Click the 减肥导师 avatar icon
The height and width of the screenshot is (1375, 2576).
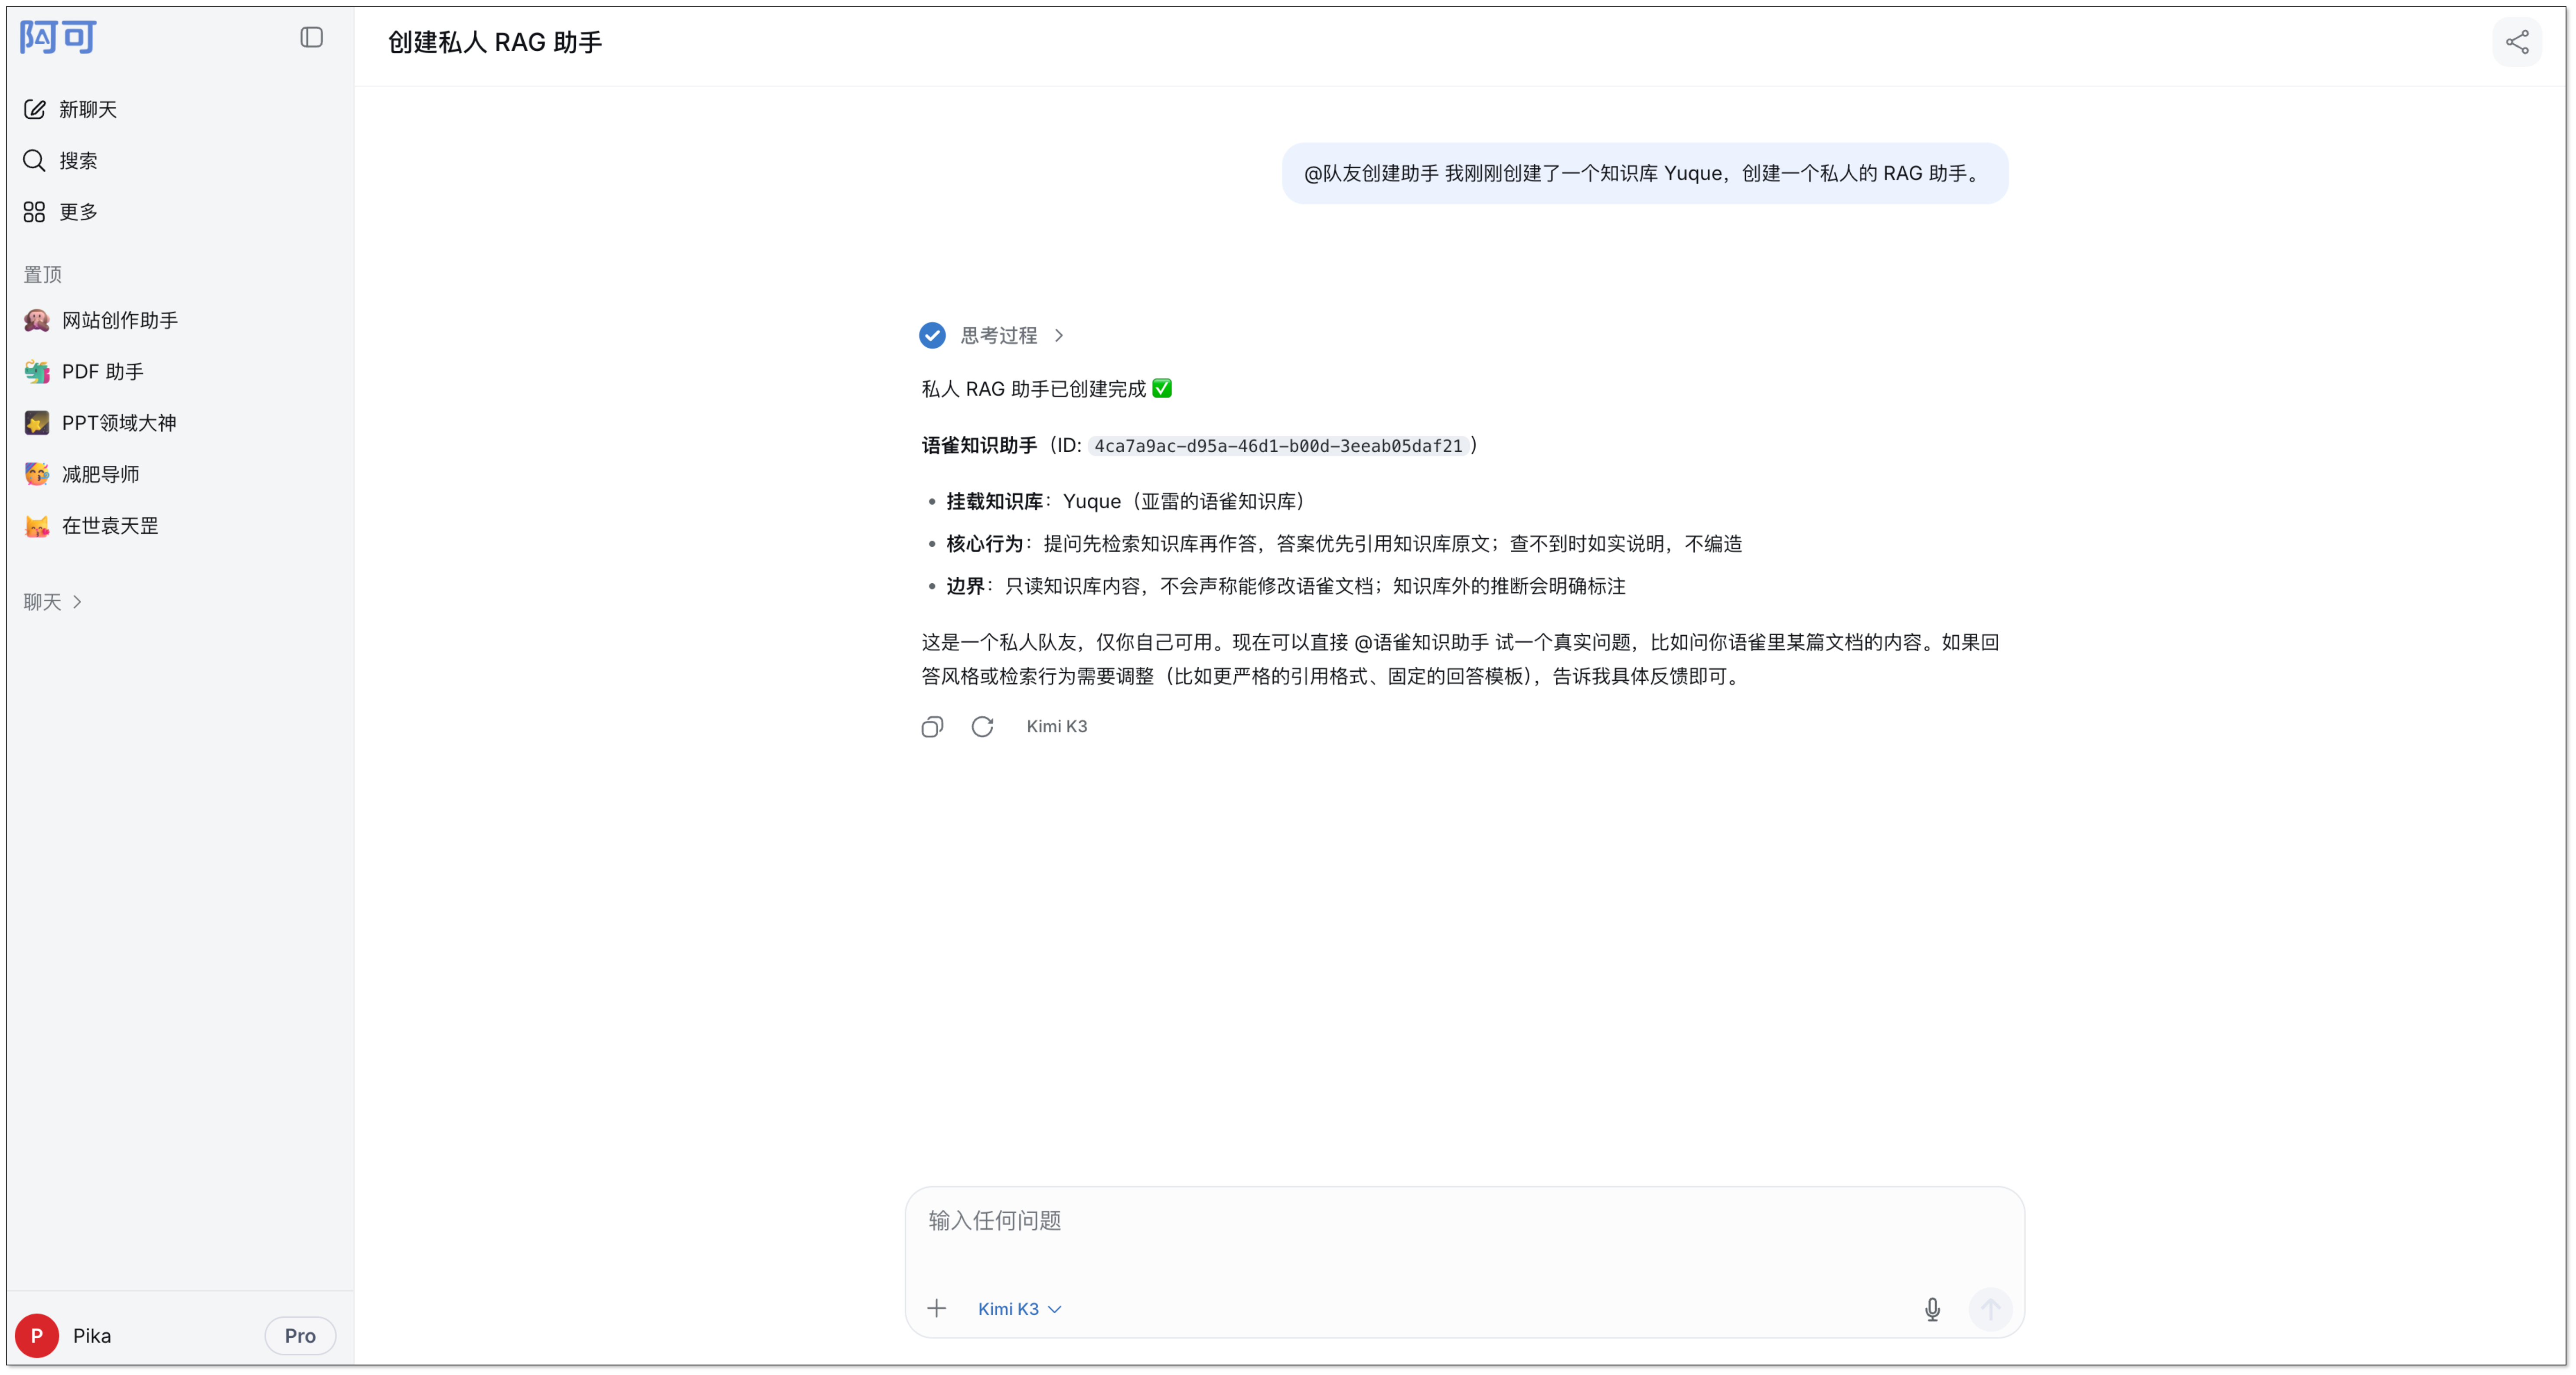pos(37,474)
